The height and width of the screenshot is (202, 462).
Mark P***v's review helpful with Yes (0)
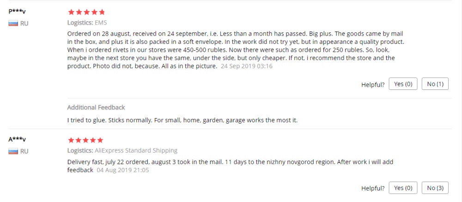(403, 84)
